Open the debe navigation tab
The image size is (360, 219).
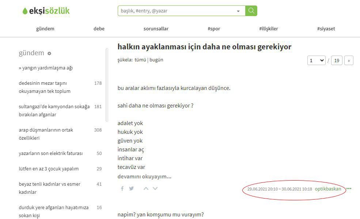tap(99, 29)
